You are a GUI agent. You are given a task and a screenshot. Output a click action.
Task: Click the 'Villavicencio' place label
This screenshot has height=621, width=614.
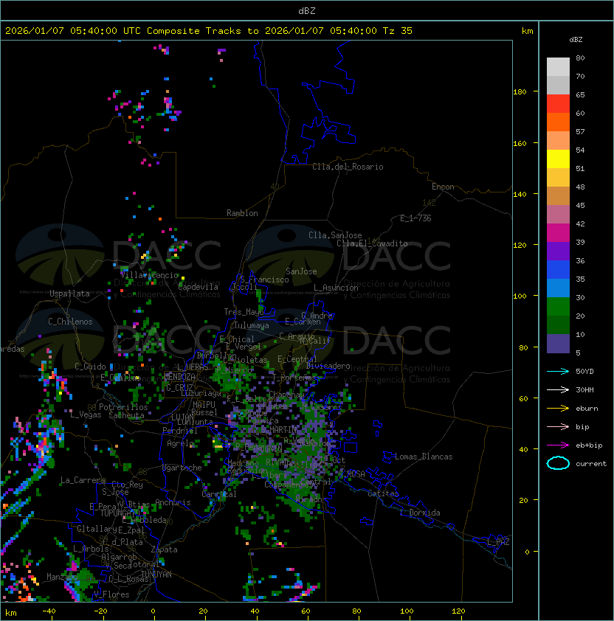pyautogui.click(x=149, y=275)
